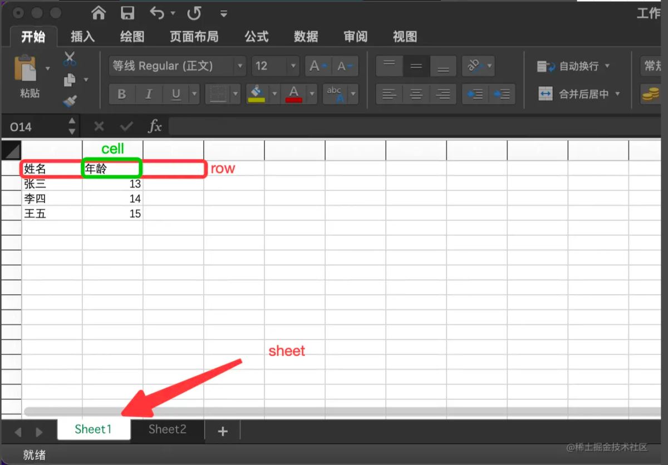Align text right
The height and width of the screenshot is (465, 668).
[443, 94]
